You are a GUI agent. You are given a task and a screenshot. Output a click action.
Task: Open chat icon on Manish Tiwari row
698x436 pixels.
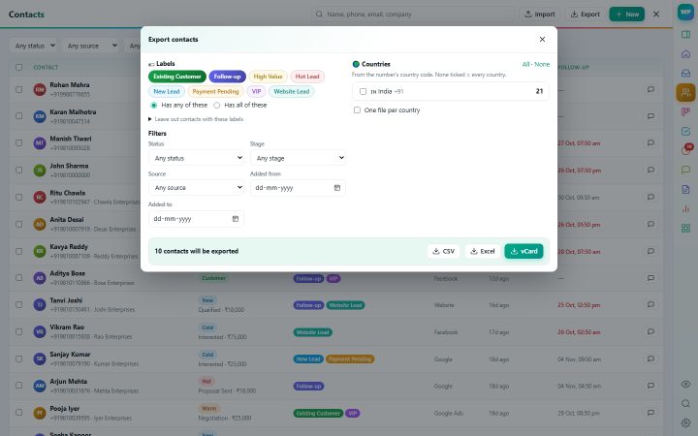(x=650, y=142)
